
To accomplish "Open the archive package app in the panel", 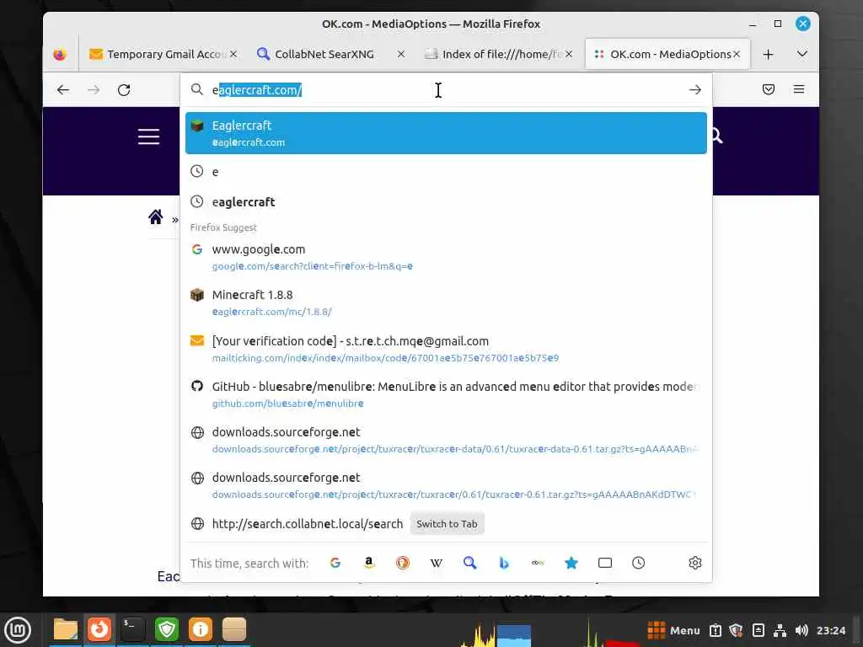I will [x=234, y=629].
